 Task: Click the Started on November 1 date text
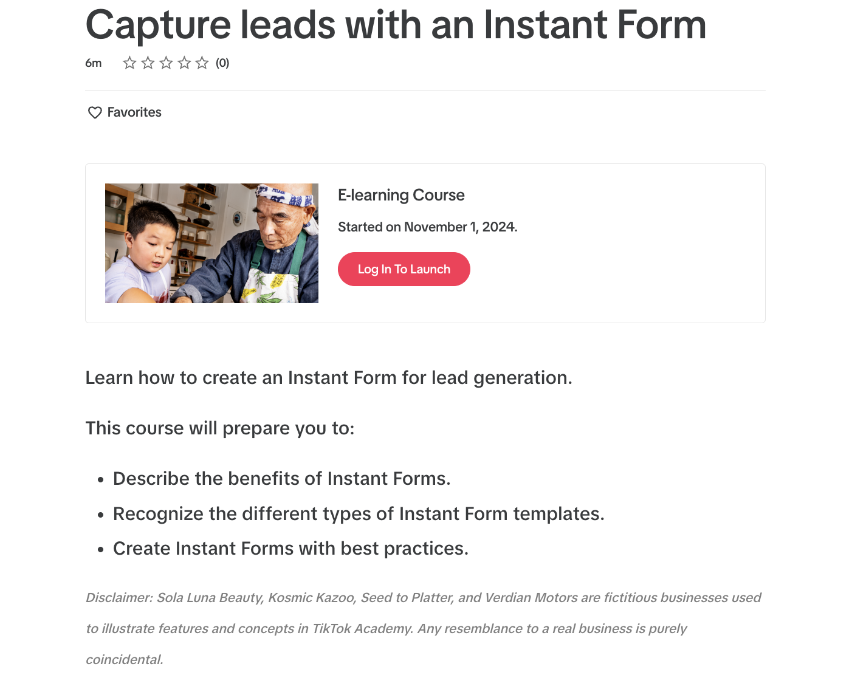coord(427,227)
